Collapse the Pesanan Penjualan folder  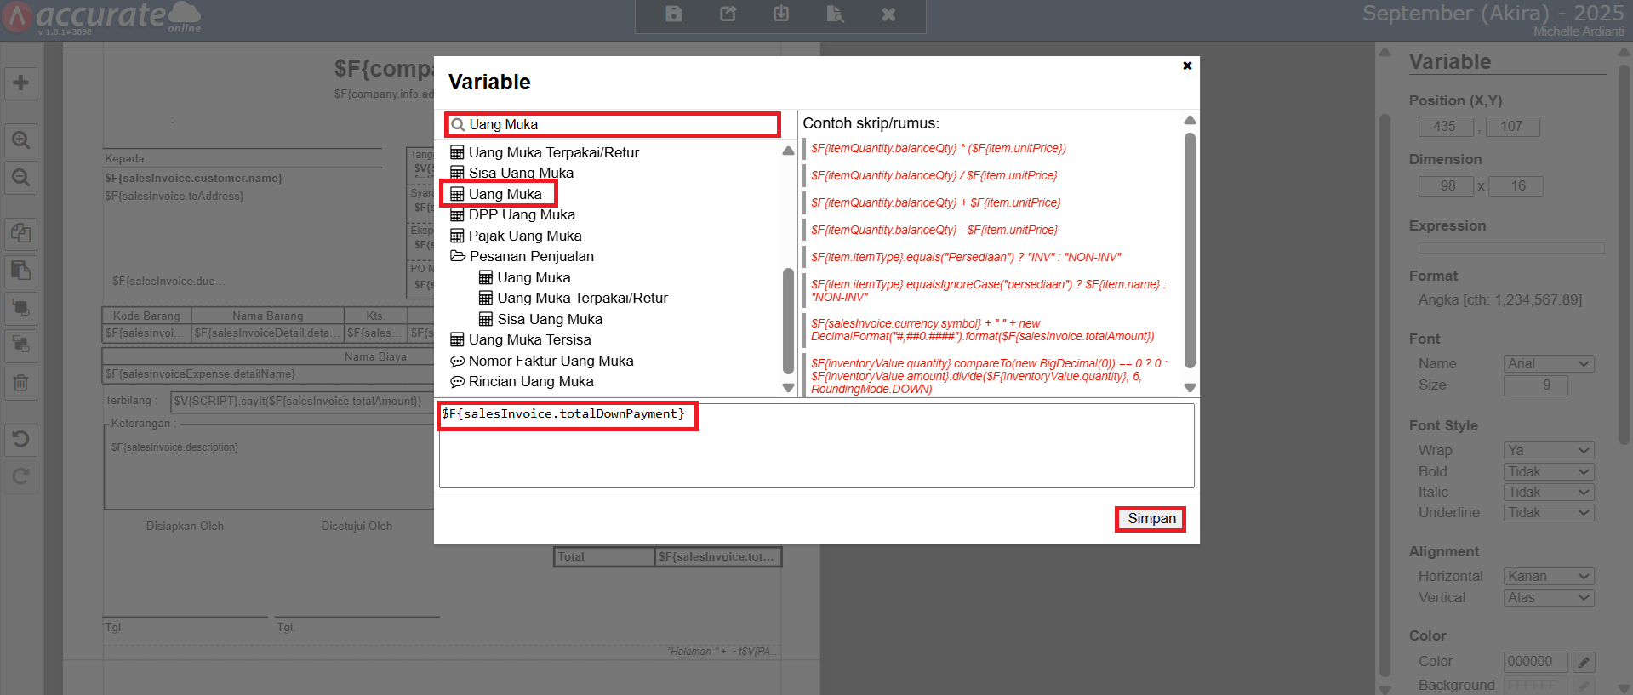[458, 256]
